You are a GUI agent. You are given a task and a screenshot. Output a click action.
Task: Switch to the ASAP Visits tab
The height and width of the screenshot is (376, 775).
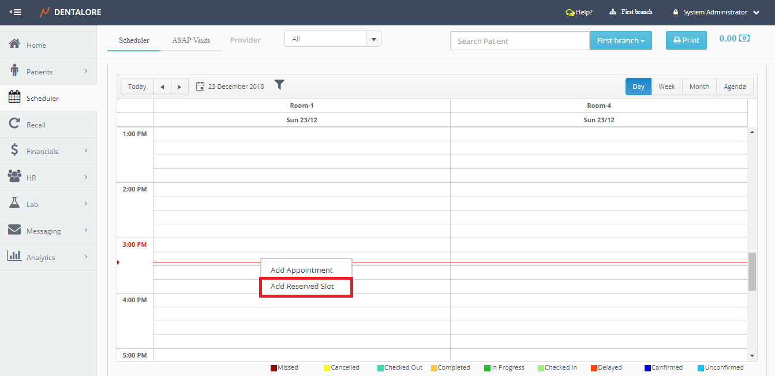[191, 40]
